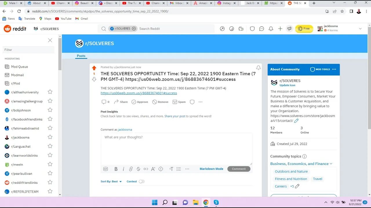
Task: Favorite r/bobjohnson with star
Action: 50,110
